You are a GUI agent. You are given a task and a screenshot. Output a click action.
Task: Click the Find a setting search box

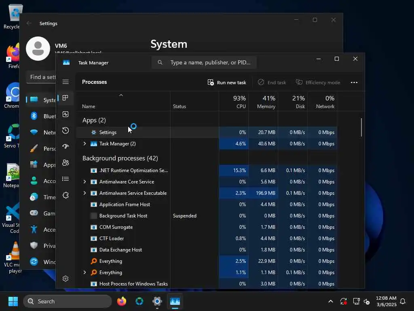tap(41, 77)
